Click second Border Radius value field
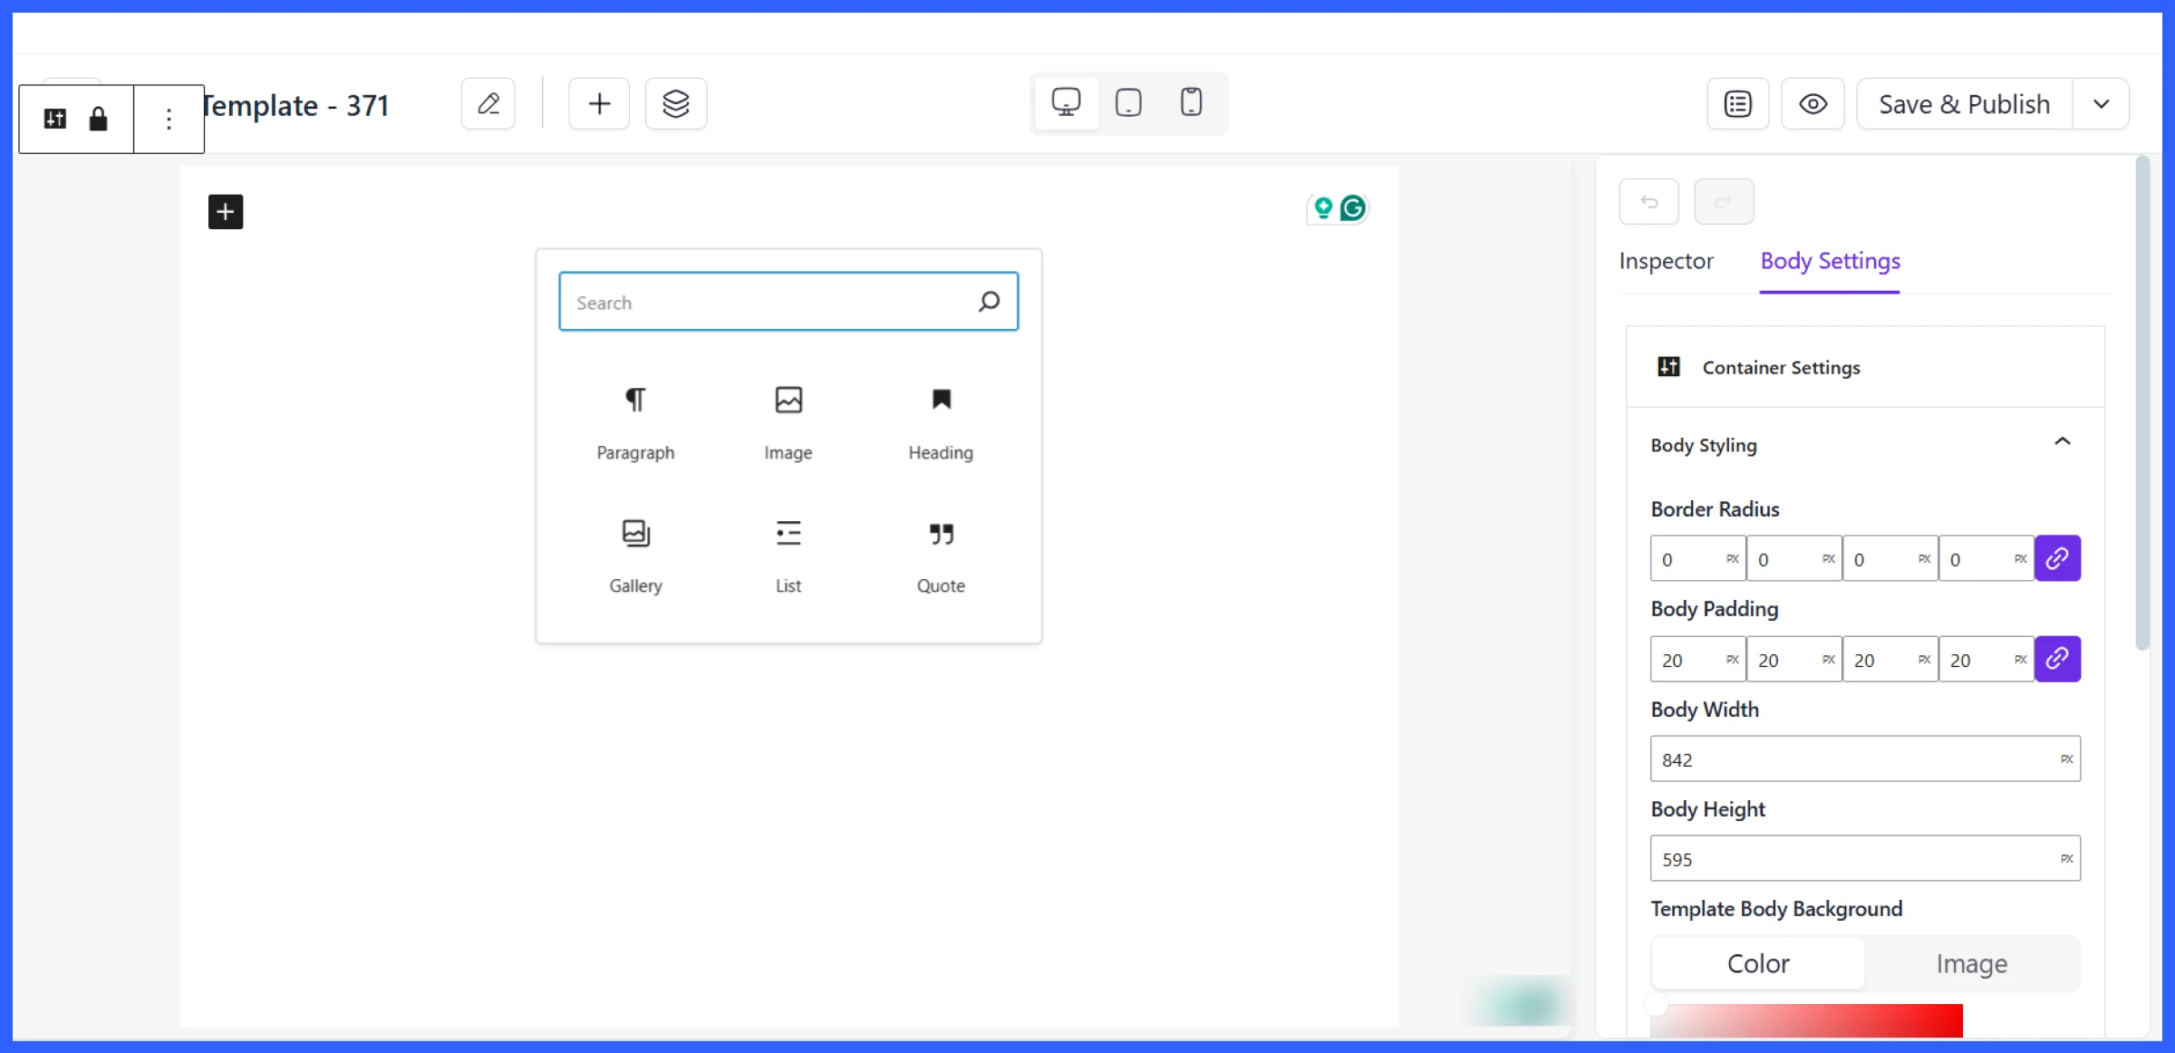 (x=1793, y=559)
